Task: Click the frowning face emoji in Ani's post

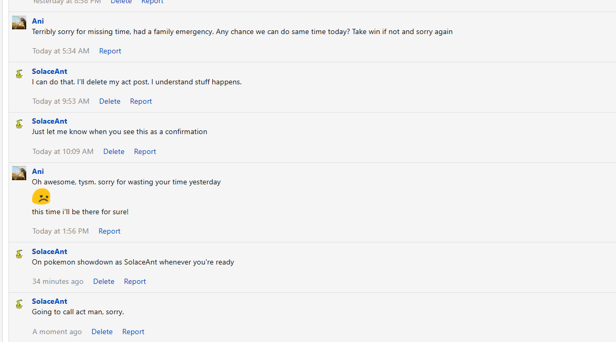Action: [41, 197]
